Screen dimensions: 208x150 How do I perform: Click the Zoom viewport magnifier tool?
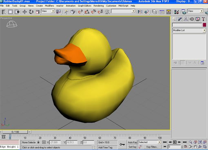coord(190,142)
